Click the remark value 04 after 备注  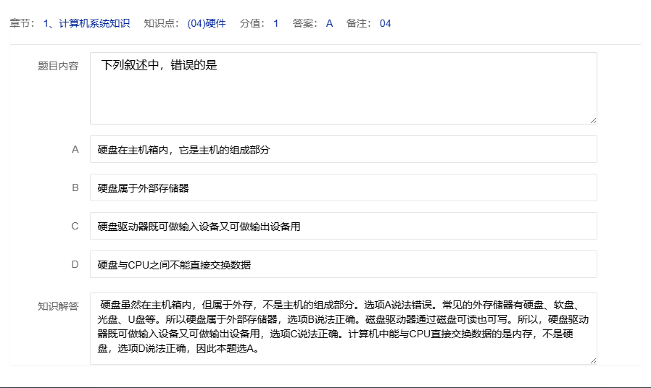[x=385, y=23]
